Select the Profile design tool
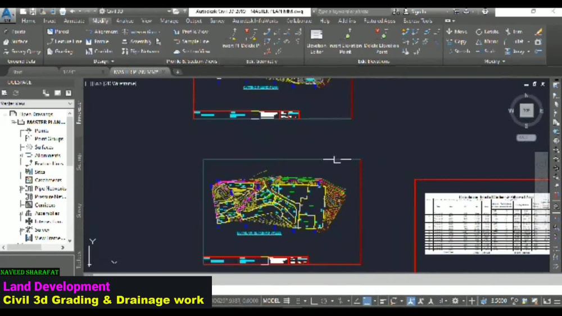This screenshot has height=316, width=562. point(97,42)
